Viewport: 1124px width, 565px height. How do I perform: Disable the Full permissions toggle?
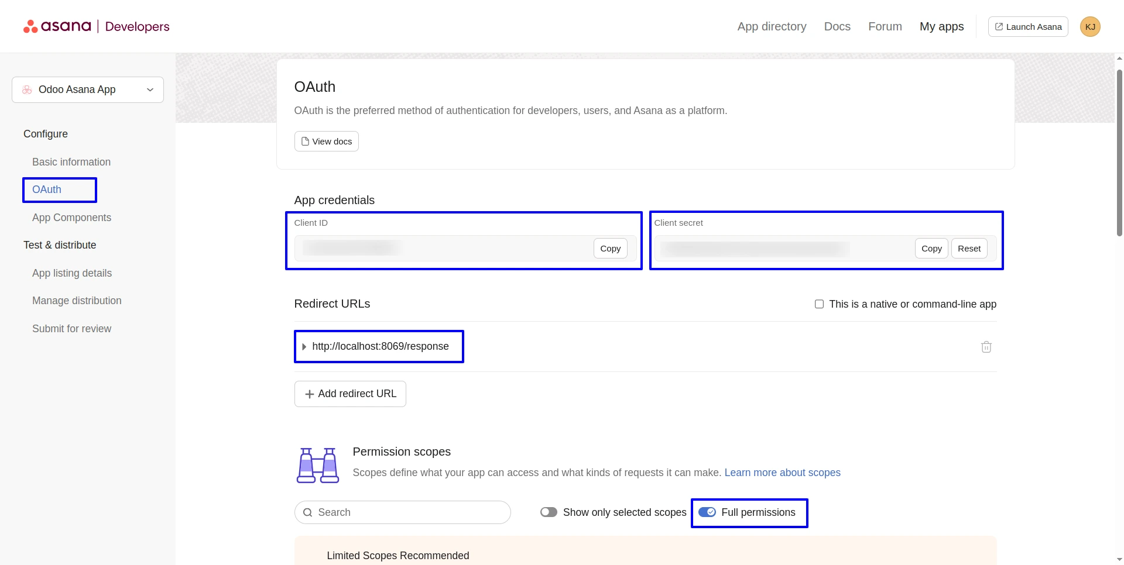tap(707, 512)
